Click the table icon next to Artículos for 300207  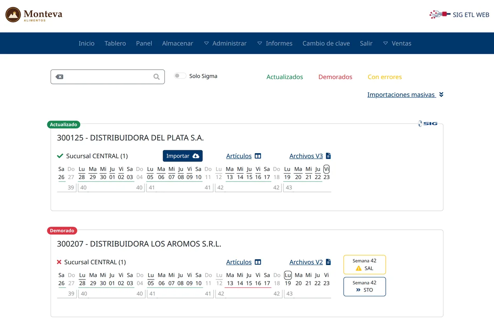pyautogui.click(x=258, y=262)
